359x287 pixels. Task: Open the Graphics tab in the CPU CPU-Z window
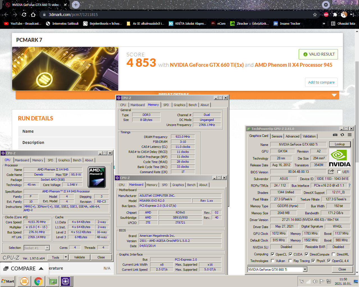coord(64,160)
